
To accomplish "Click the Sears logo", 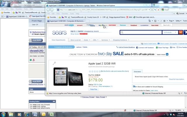I will point(59,32).
